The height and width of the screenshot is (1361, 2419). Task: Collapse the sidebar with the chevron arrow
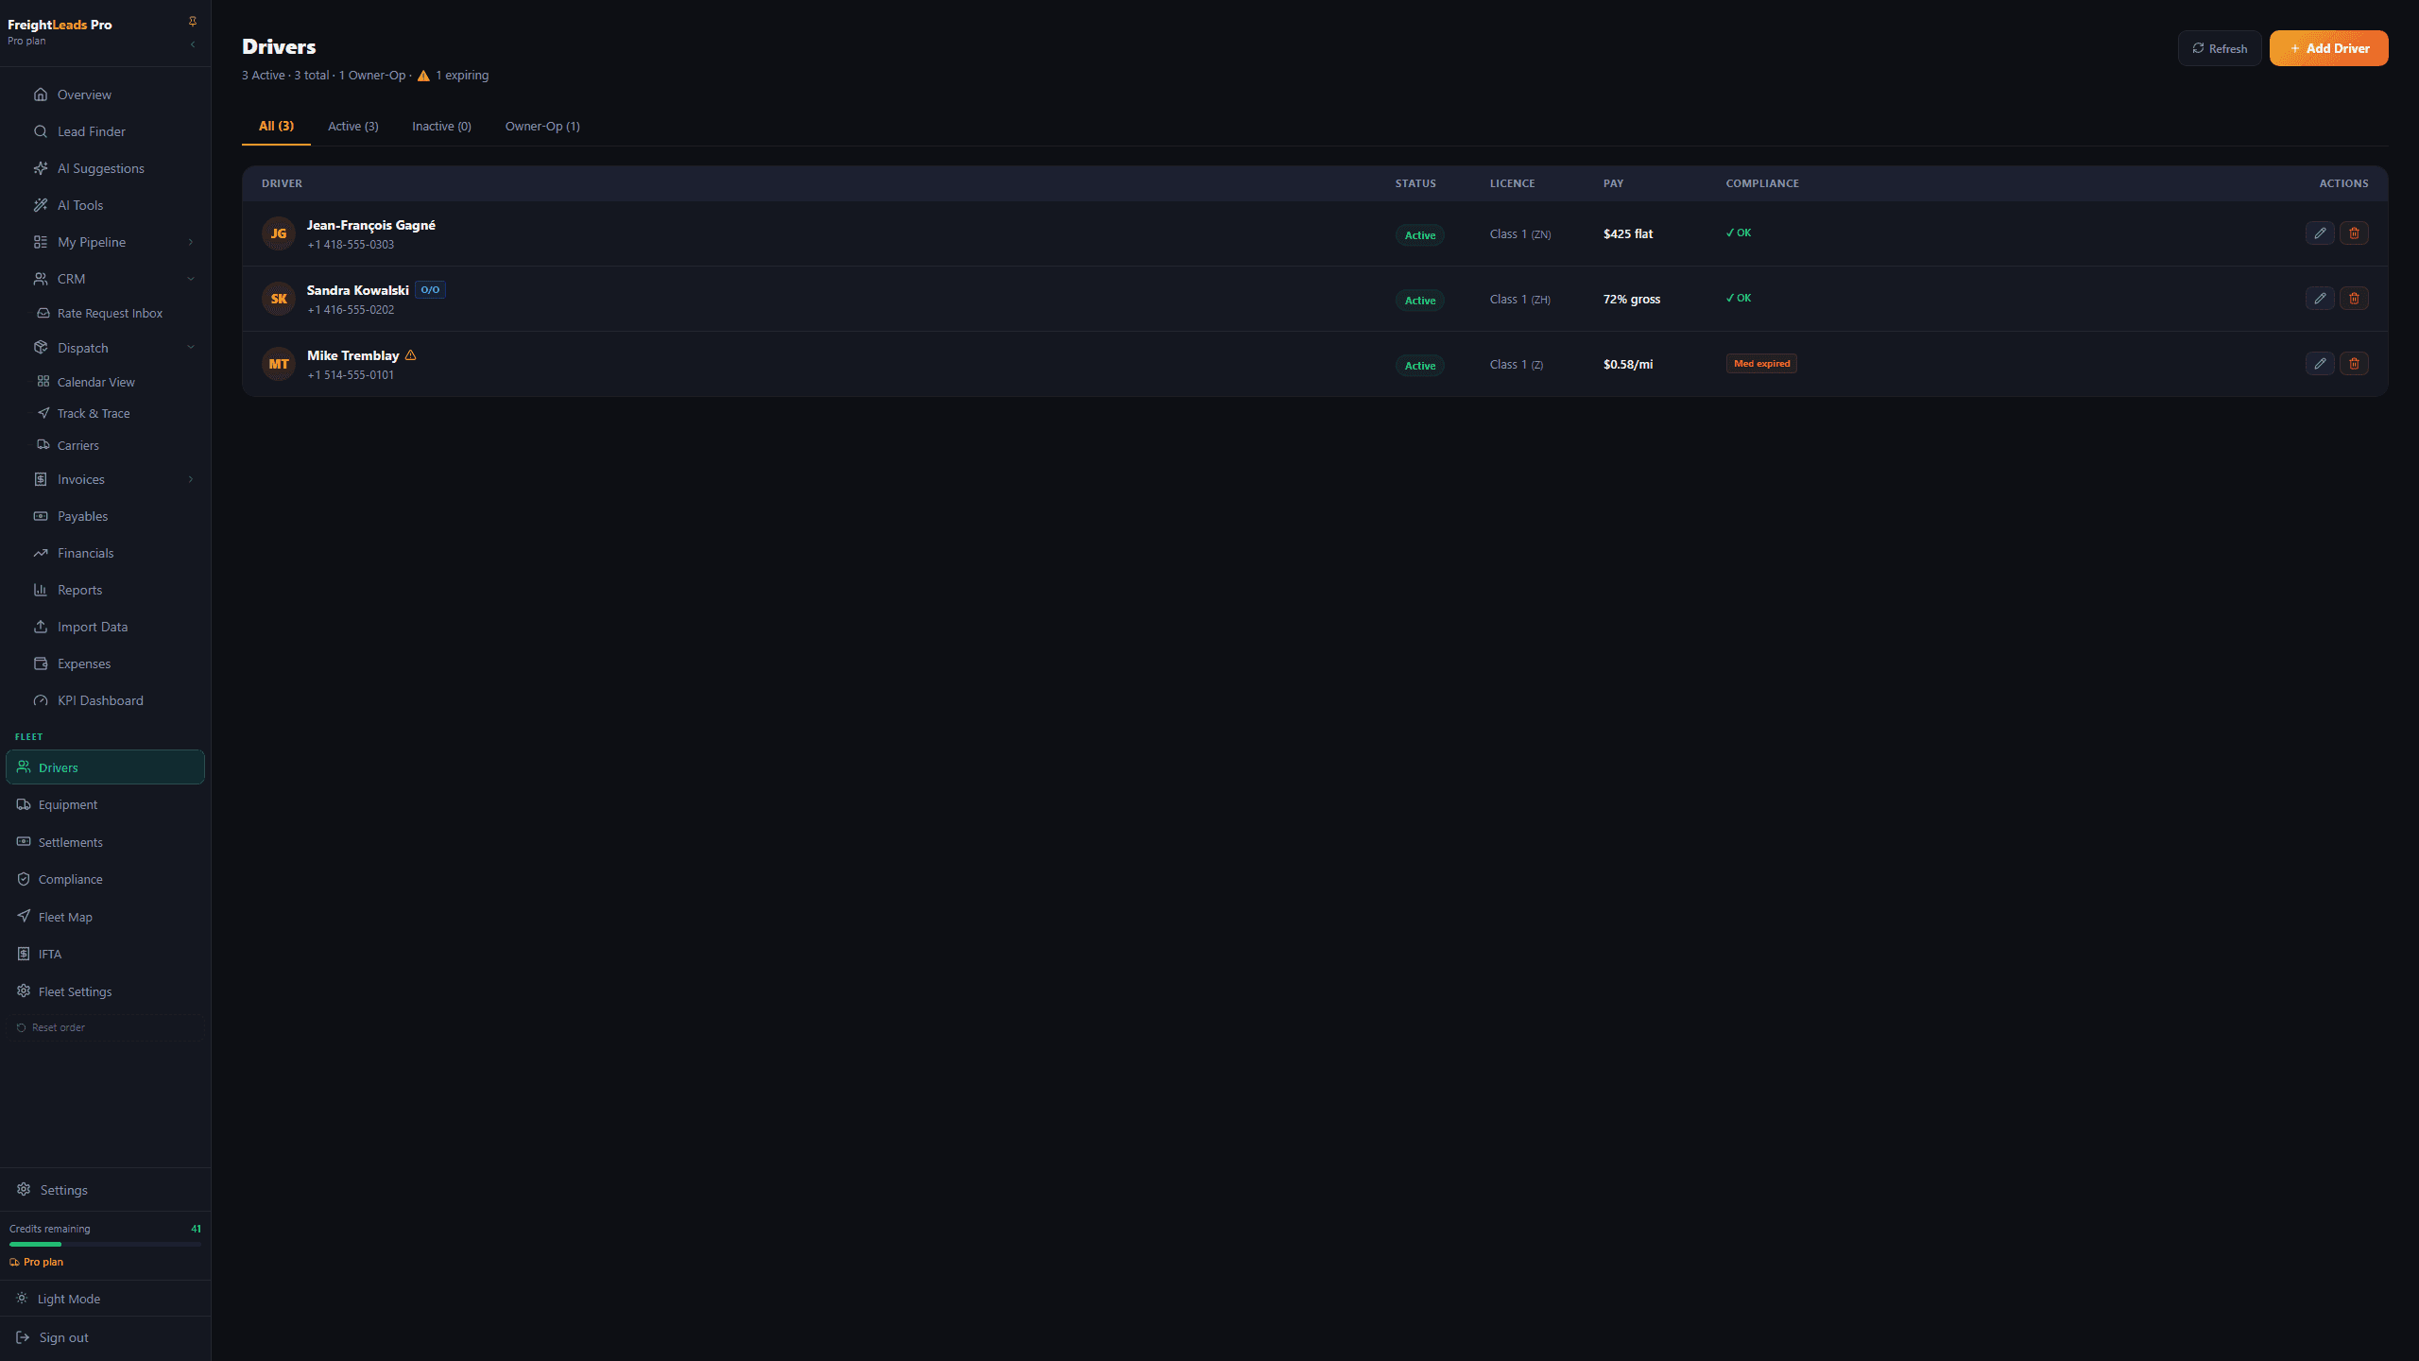[193, 44]
